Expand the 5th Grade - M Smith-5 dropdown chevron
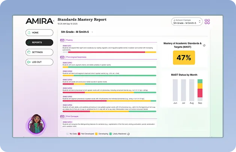The width and height of the screenshot is (236, 152). 92,32
